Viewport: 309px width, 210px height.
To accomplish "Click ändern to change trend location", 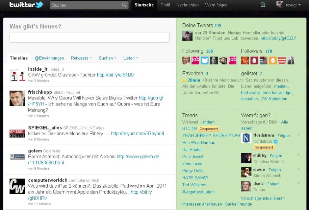I will [x=208, y=122].
